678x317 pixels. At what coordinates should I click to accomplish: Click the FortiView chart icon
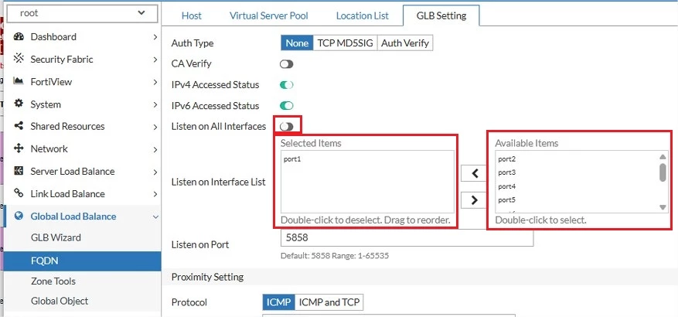(x=19, y=81)
